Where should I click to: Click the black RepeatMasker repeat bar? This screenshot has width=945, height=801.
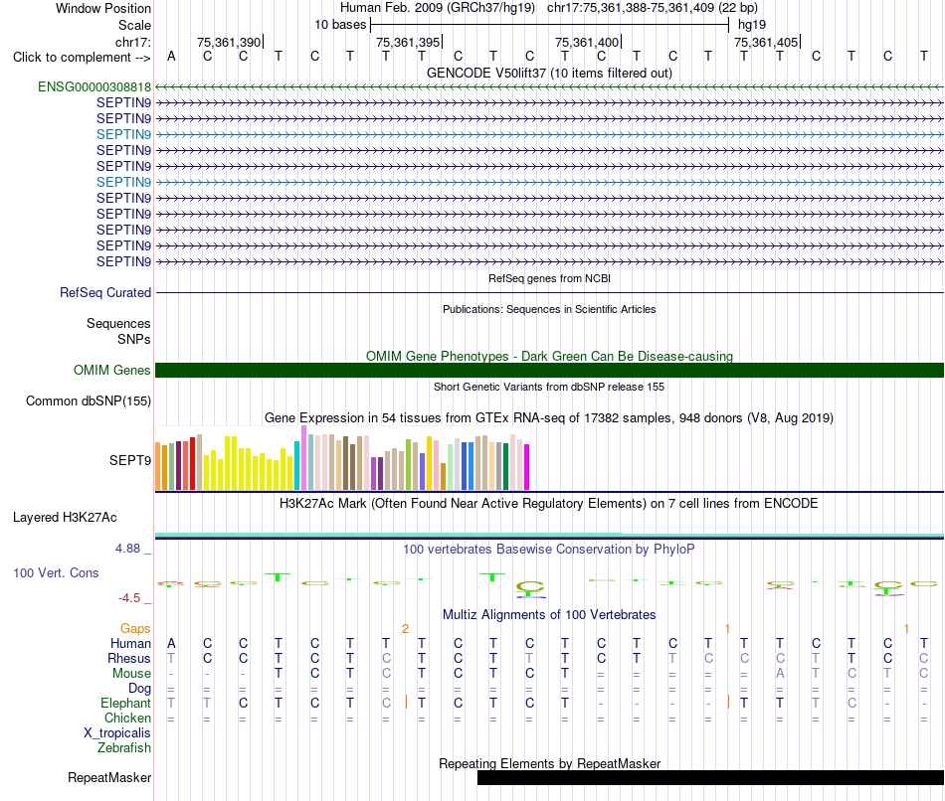pos(710,777)
